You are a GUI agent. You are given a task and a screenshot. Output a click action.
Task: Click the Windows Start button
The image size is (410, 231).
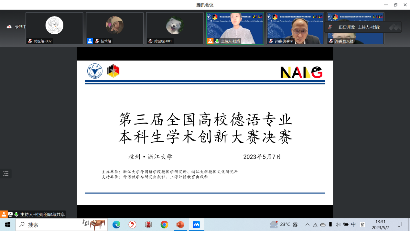[x=8, y=225]
